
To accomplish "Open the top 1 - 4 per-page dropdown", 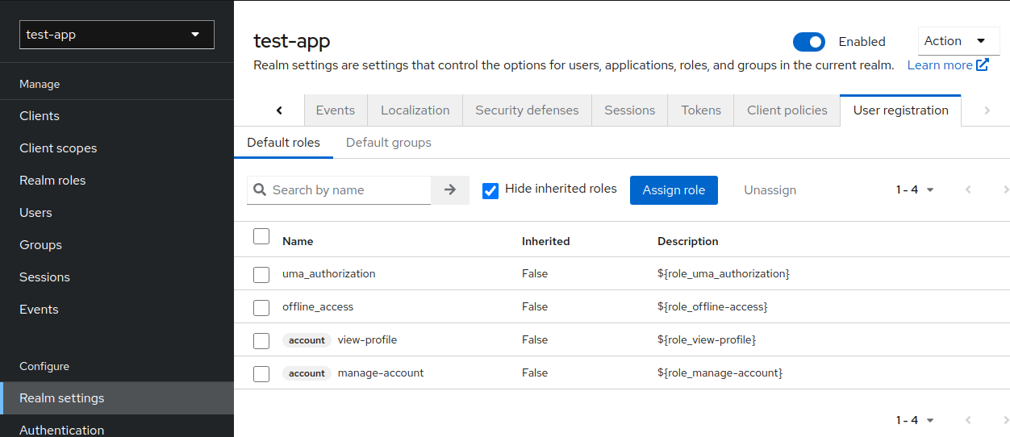I will click(915, 190).
